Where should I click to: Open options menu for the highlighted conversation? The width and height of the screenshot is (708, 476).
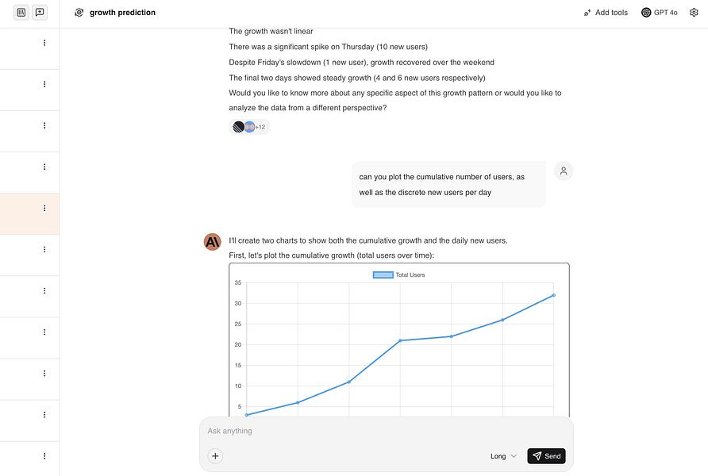[44, 208]
